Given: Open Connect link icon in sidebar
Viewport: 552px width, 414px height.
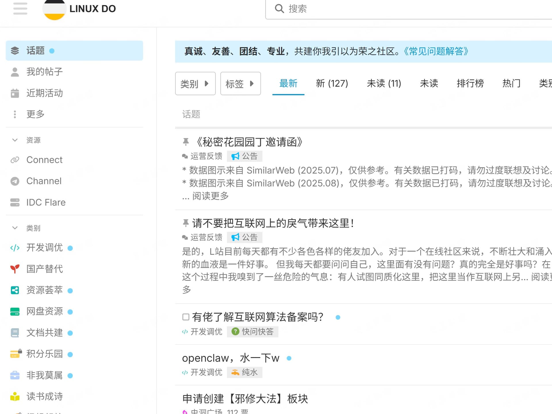Looking at the screenshot, I should pos(15,160).
